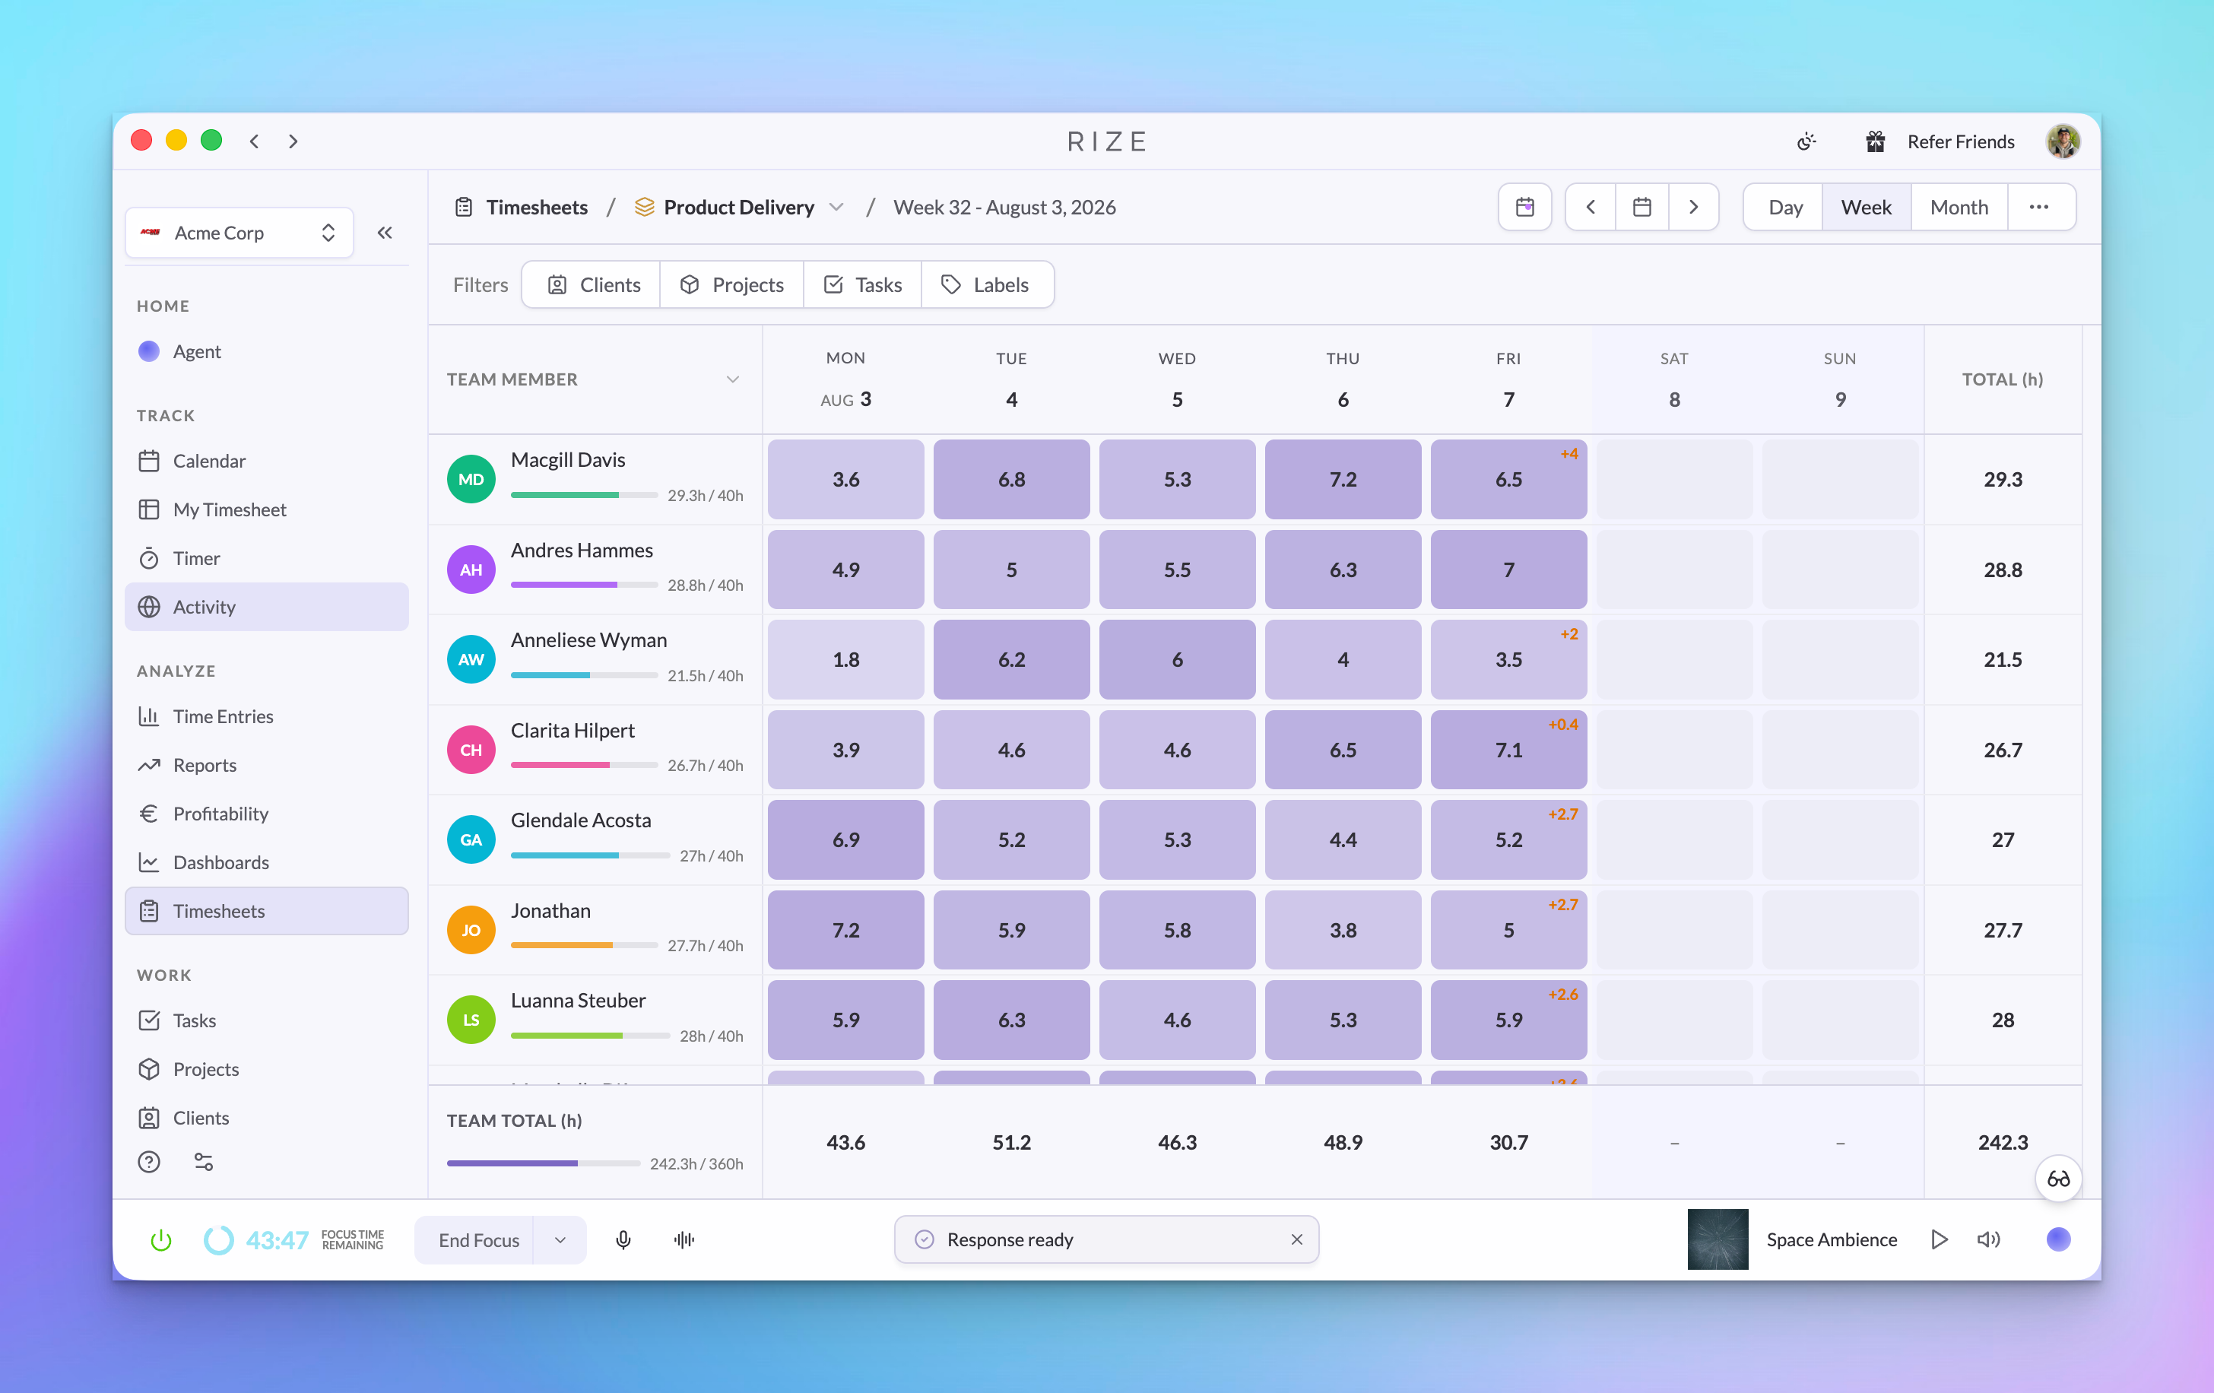
Task: Switch to Week view
Action: 1867,207
